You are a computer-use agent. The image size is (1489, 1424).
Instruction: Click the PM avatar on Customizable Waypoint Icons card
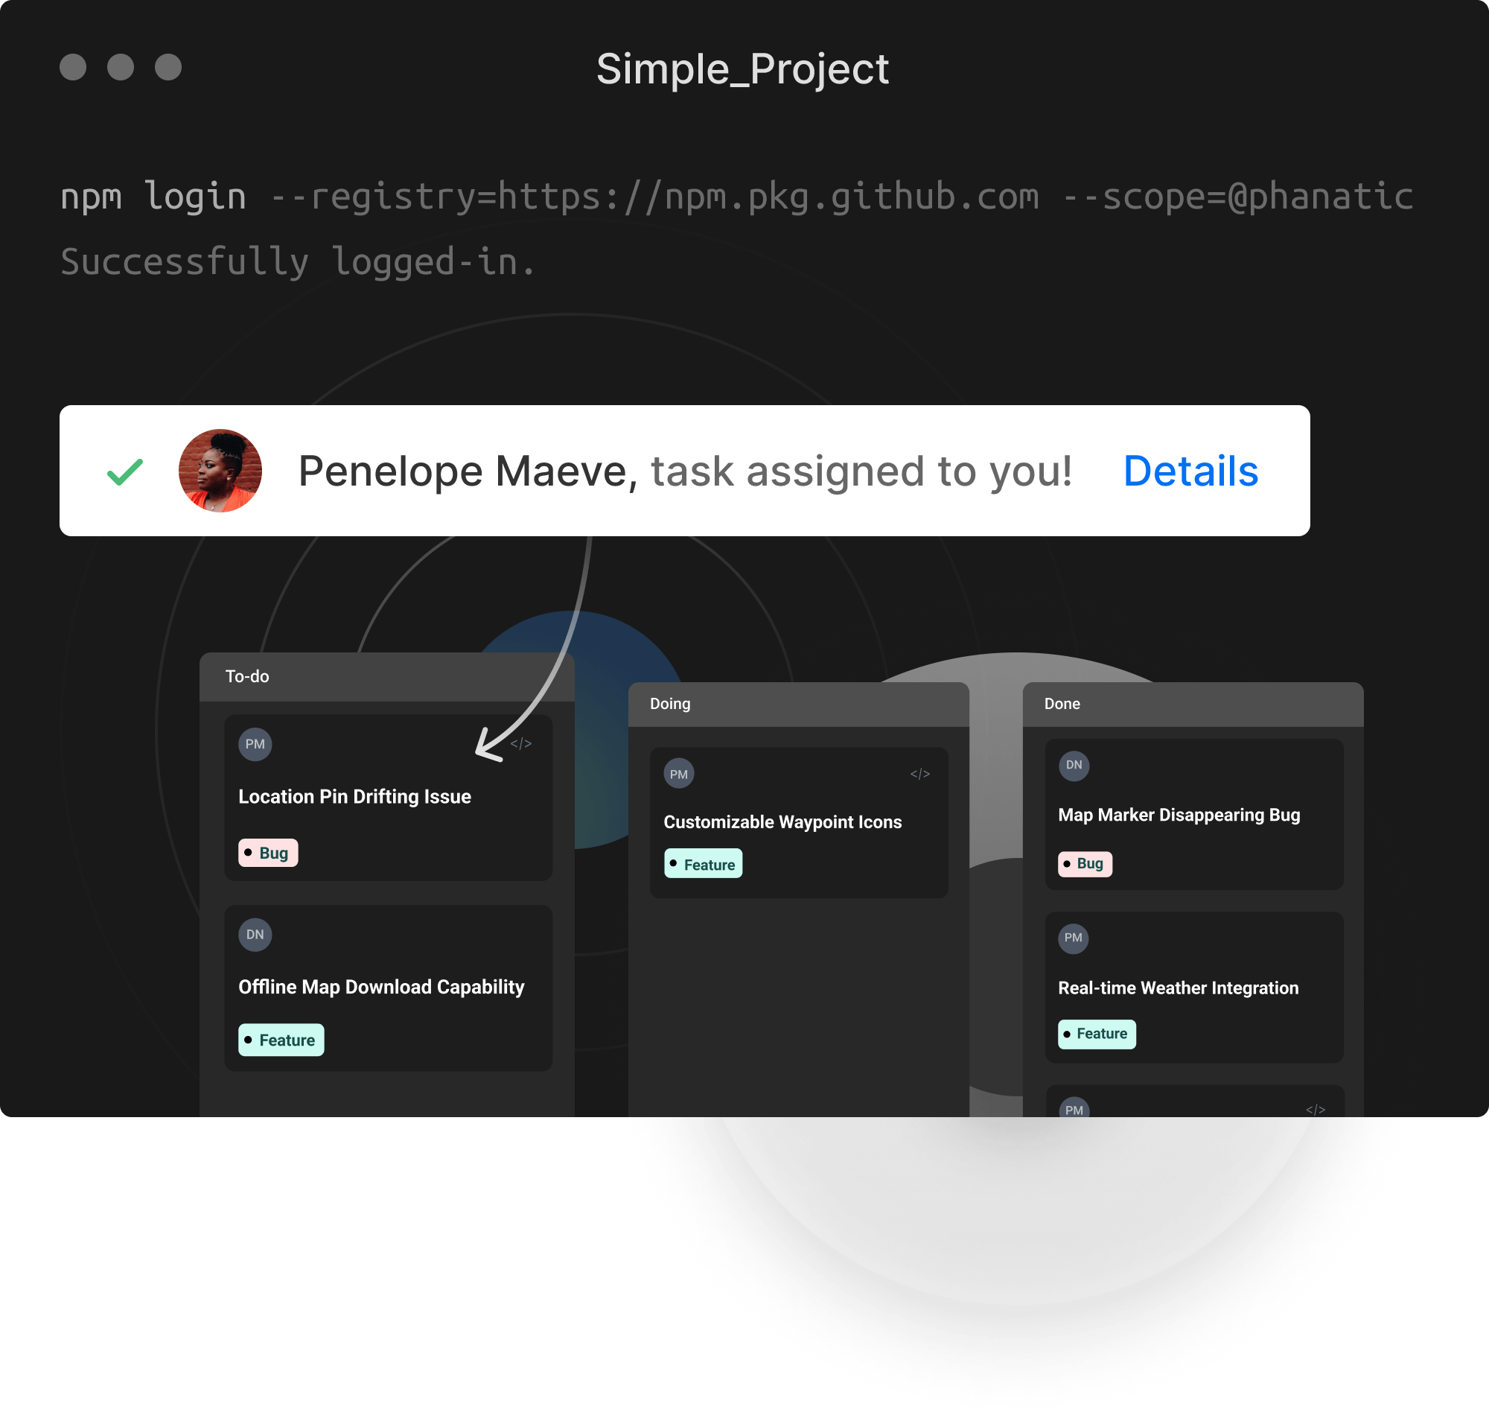[x=678, y=774]
